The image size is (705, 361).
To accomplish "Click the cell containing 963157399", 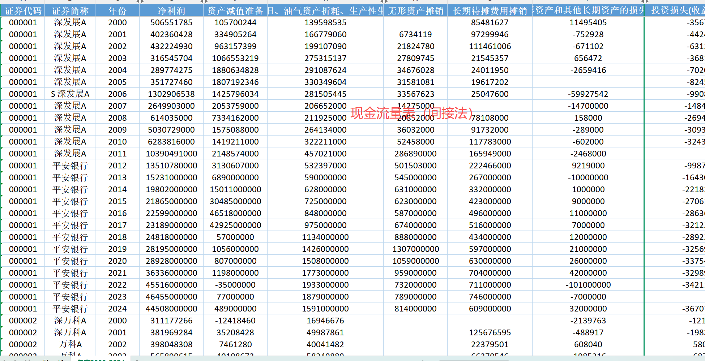I will click(235, 46).
